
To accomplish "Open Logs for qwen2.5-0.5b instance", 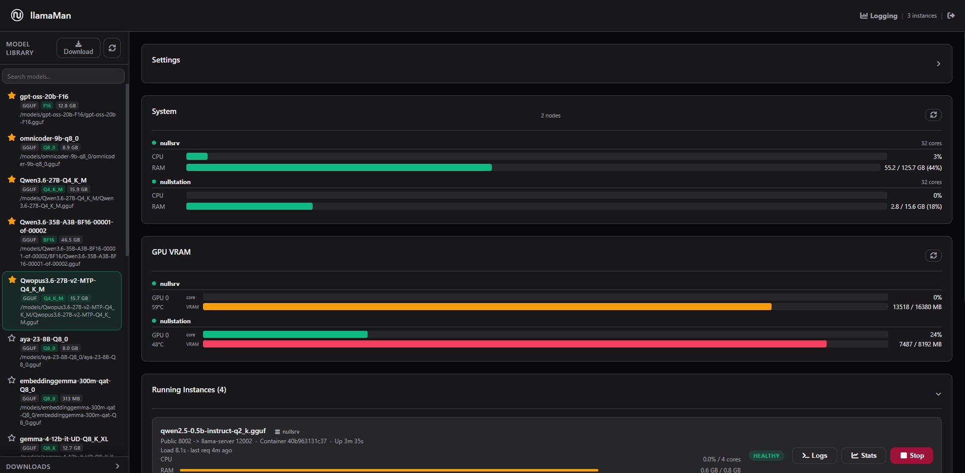I will [815, 455].
